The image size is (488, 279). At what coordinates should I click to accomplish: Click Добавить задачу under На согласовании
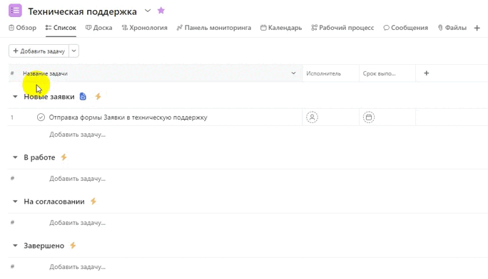[x=77, y=223]
